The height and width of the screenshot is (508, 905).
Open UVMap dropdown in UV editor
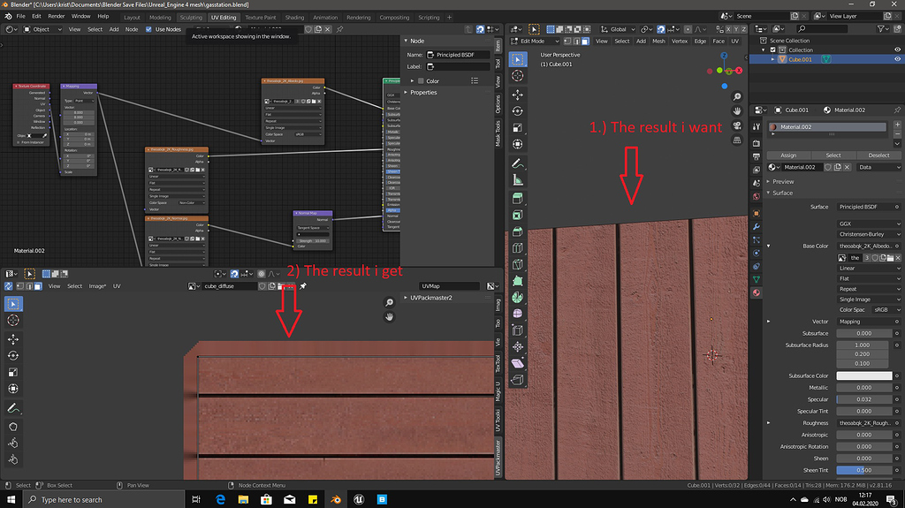click(x=450, y=285)
